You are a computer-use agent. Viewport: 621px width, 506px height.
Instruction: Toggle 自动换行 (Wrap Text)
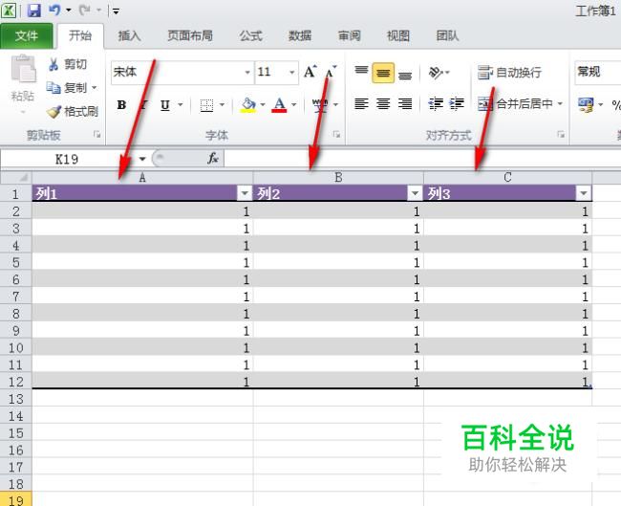point(510,73)
